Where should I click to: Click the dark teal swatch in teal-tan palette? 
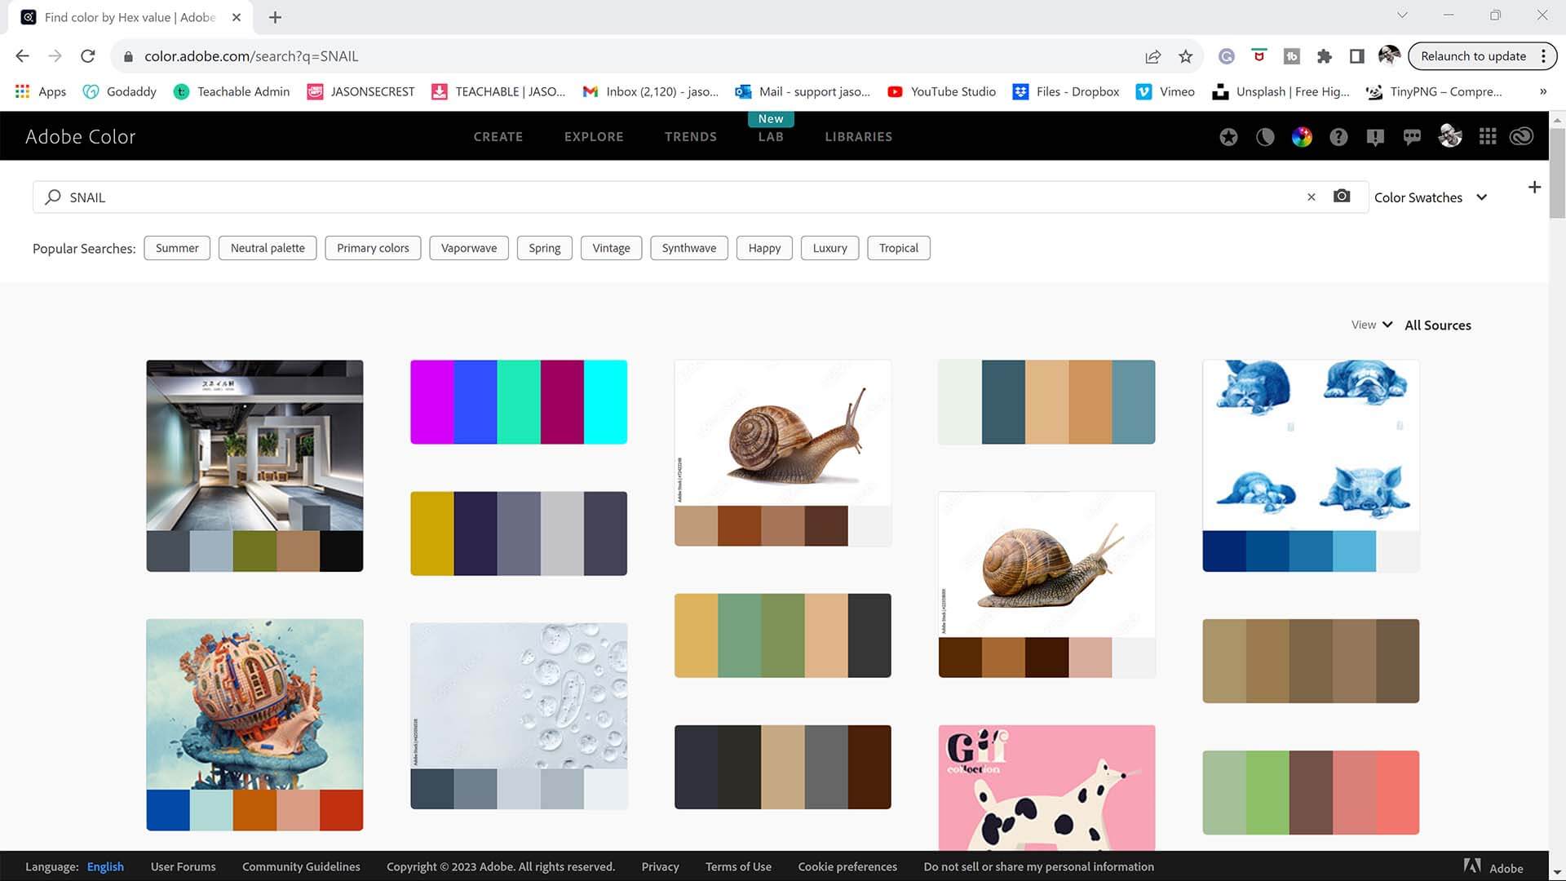(1003, 402)
